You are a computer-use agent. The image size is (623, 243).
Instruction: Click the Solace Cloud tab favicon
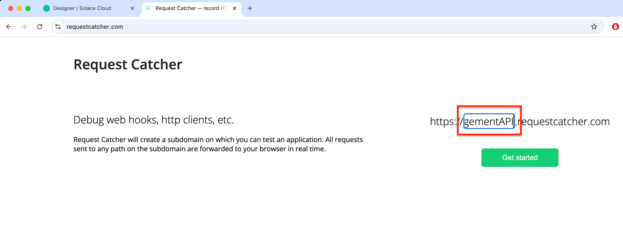pos(46,8)
